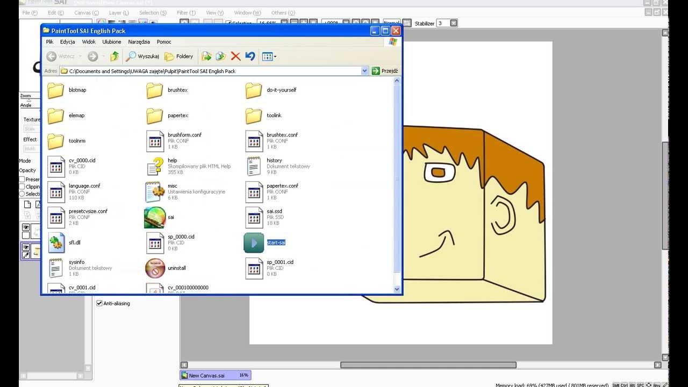Toggle the Clipping group checkbox
The width and height of the screenshot is (688, 387).
(x=22, y=187)
